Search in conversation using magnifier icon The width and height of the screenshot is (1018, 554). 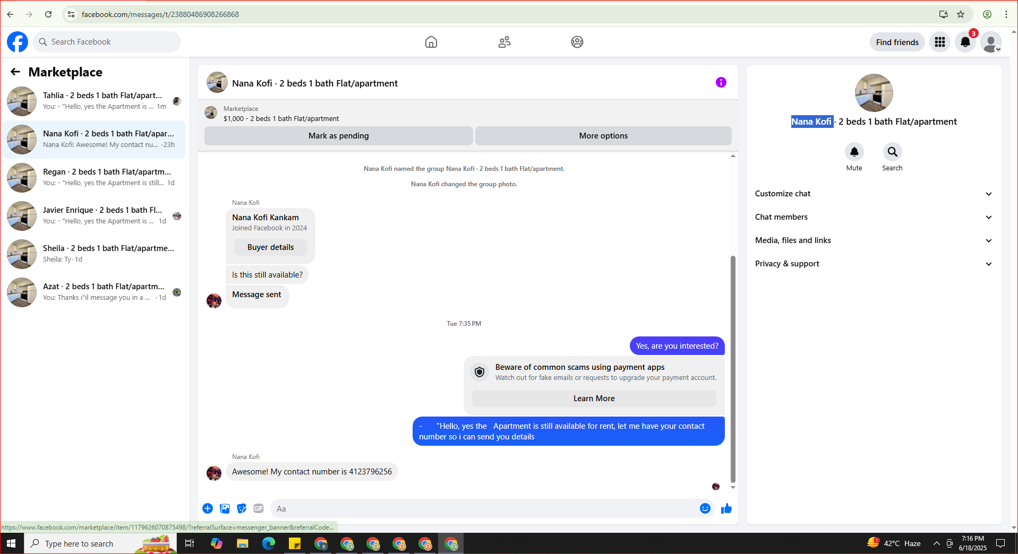(892, 152)
